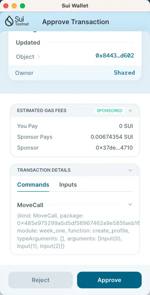
Task: Click the green macOS zoom button
Action: [22, 6]
